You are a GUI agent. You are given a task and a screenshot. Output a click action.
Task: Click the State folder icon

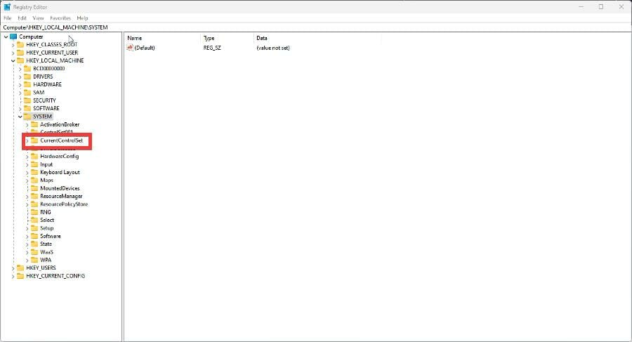click(34, 244)
